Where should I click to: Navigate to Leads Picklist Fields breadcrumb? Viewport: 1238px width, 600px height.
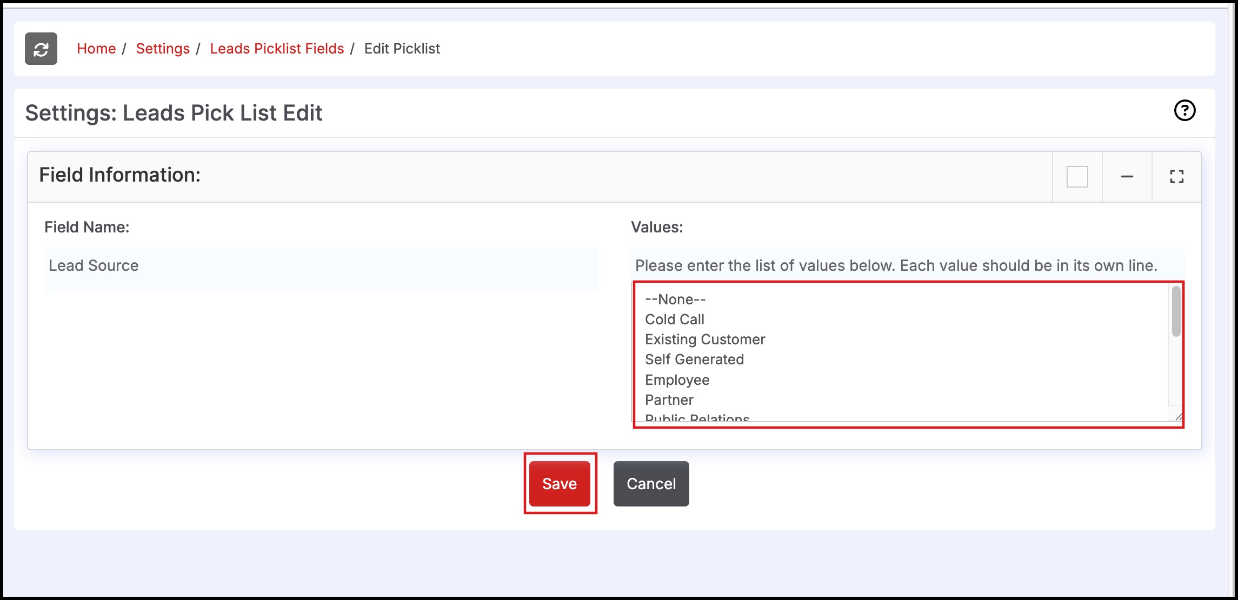pos(277,49)
